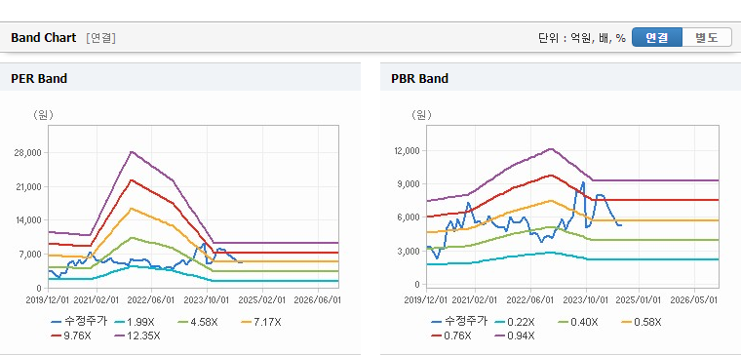Toggle 0.58X series in PBR legend
Viewport: 741px width, 355px height.
[x=641, y=322]
